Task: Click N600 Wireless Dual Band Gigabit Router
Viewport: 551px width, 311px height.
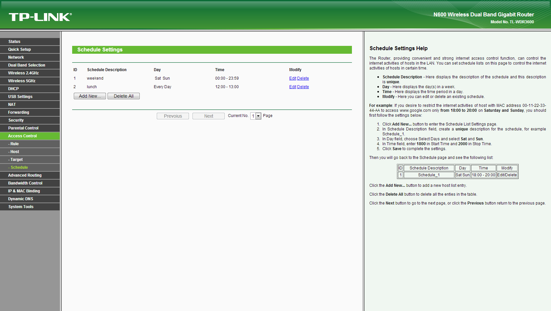Action: coord(484,14)
